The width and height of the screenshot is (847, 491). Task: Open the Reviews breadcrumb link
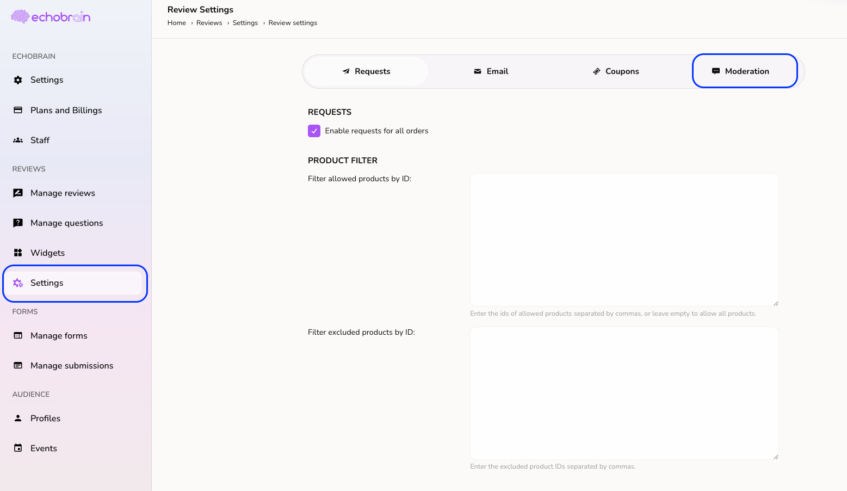point(209,23)
